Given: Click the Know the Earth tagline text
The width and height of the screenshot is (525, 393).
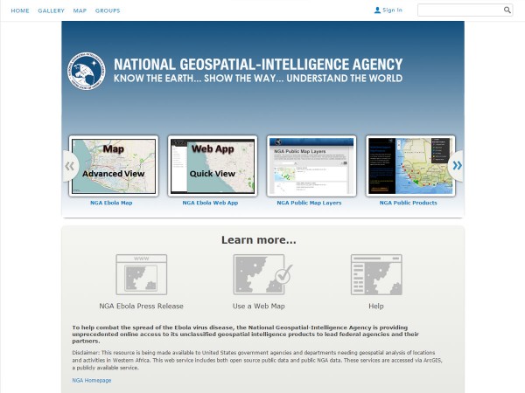Looking at the screenshot, I should (258, 79).
